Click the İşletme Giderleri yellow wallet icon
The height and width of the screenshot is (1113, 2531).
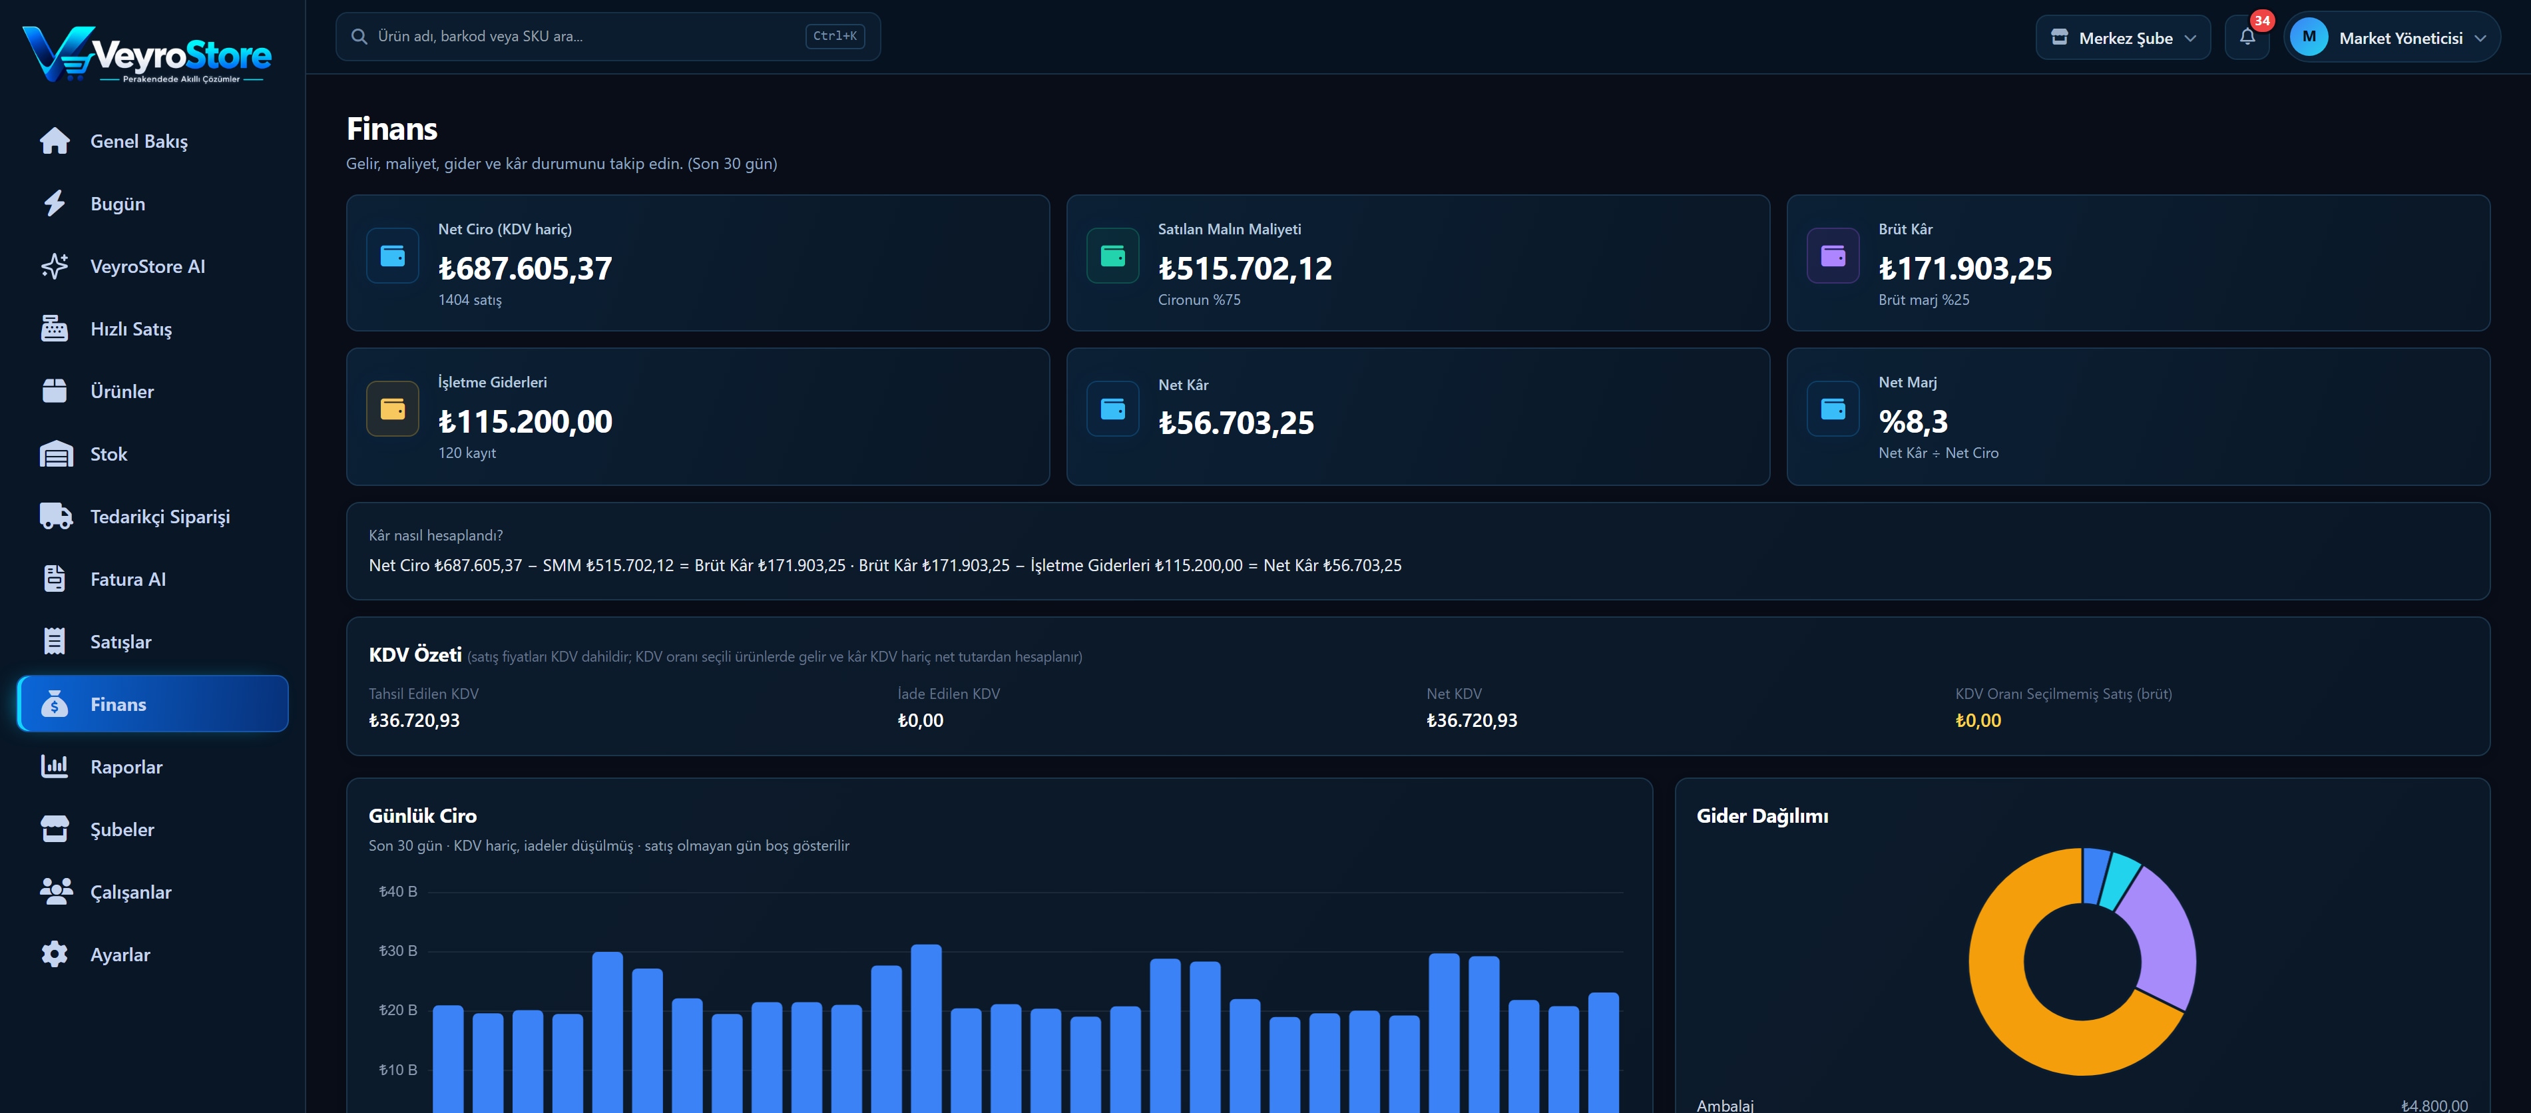[x=393, y=409]
